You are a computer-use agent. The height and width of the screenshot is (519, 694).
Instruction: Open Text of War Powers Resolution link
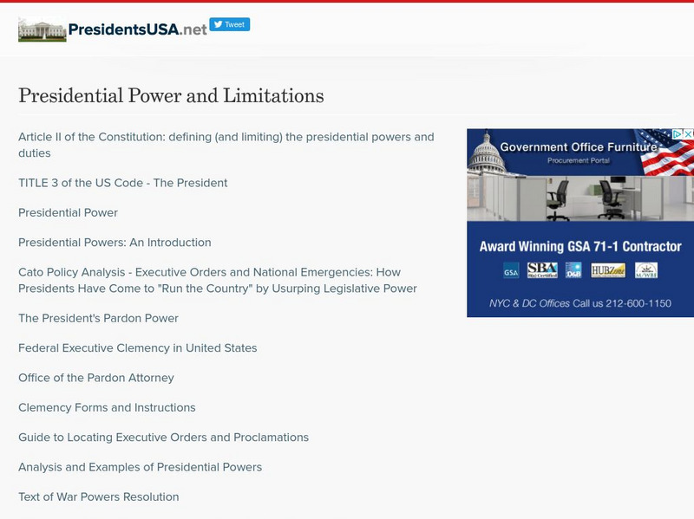coord(98,496)
